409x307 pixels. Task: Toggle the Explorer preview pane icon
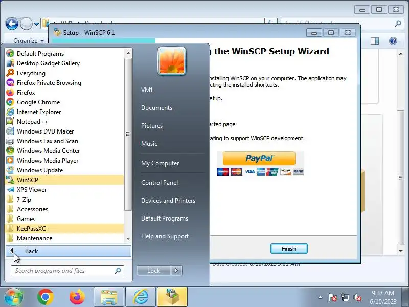(375, 41)
